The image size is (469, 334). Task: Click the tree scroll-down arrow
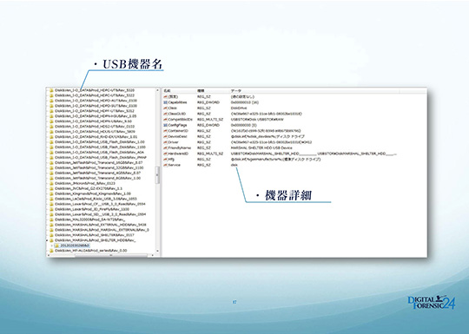[x=157, y=252]
